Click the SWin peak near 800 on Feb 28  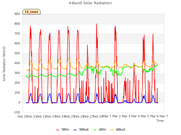(97, 24)
